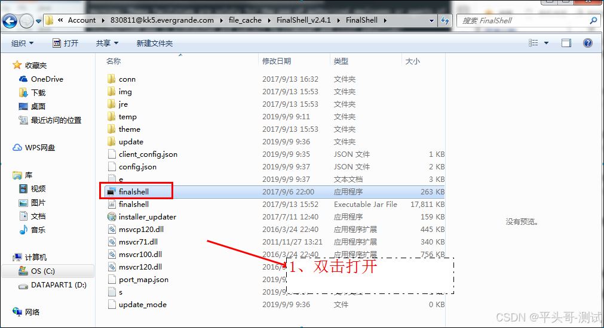
Task: Select 桌面 in the sidebar
Action: pyautogui.click(x=32, y=106)
